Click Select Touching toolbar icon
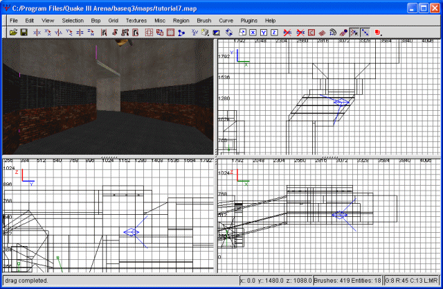Screen dimensions: 443x289 click(x=114, y=33)
